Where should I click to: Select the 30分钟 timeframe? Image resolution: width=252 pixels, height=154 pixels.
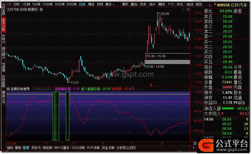tap(60, 4)
